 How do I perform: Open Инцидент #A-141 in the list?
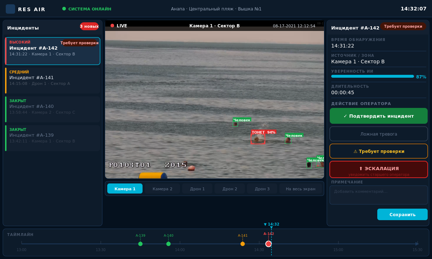coord(53,81)
